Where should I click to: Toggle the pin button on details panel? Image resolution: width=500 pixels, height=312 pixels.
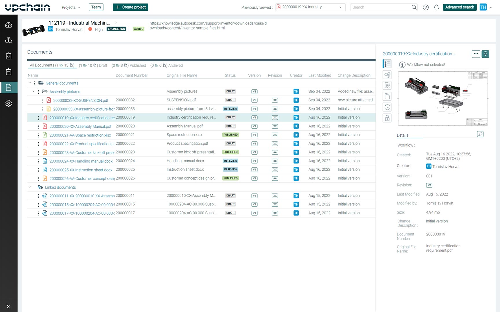tap(485, 54)
